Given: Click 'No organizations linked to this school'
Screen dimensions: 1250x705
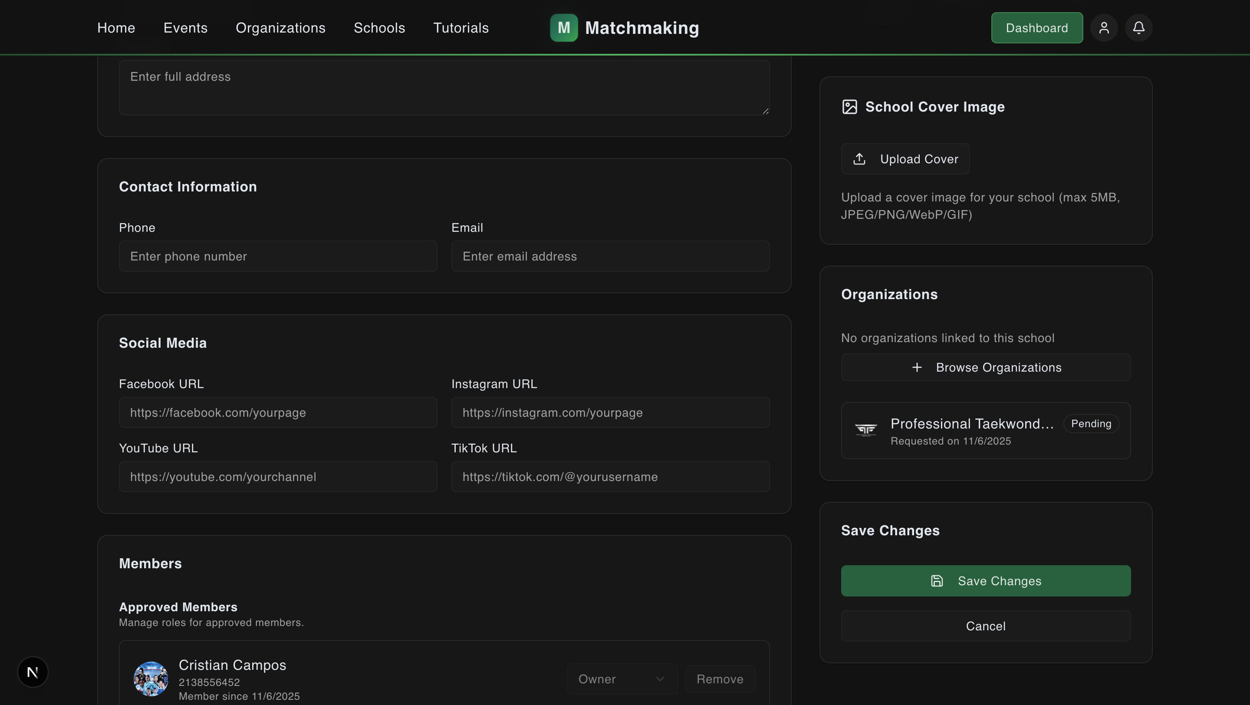Looking at the screenshot, I should coord(947,338).
